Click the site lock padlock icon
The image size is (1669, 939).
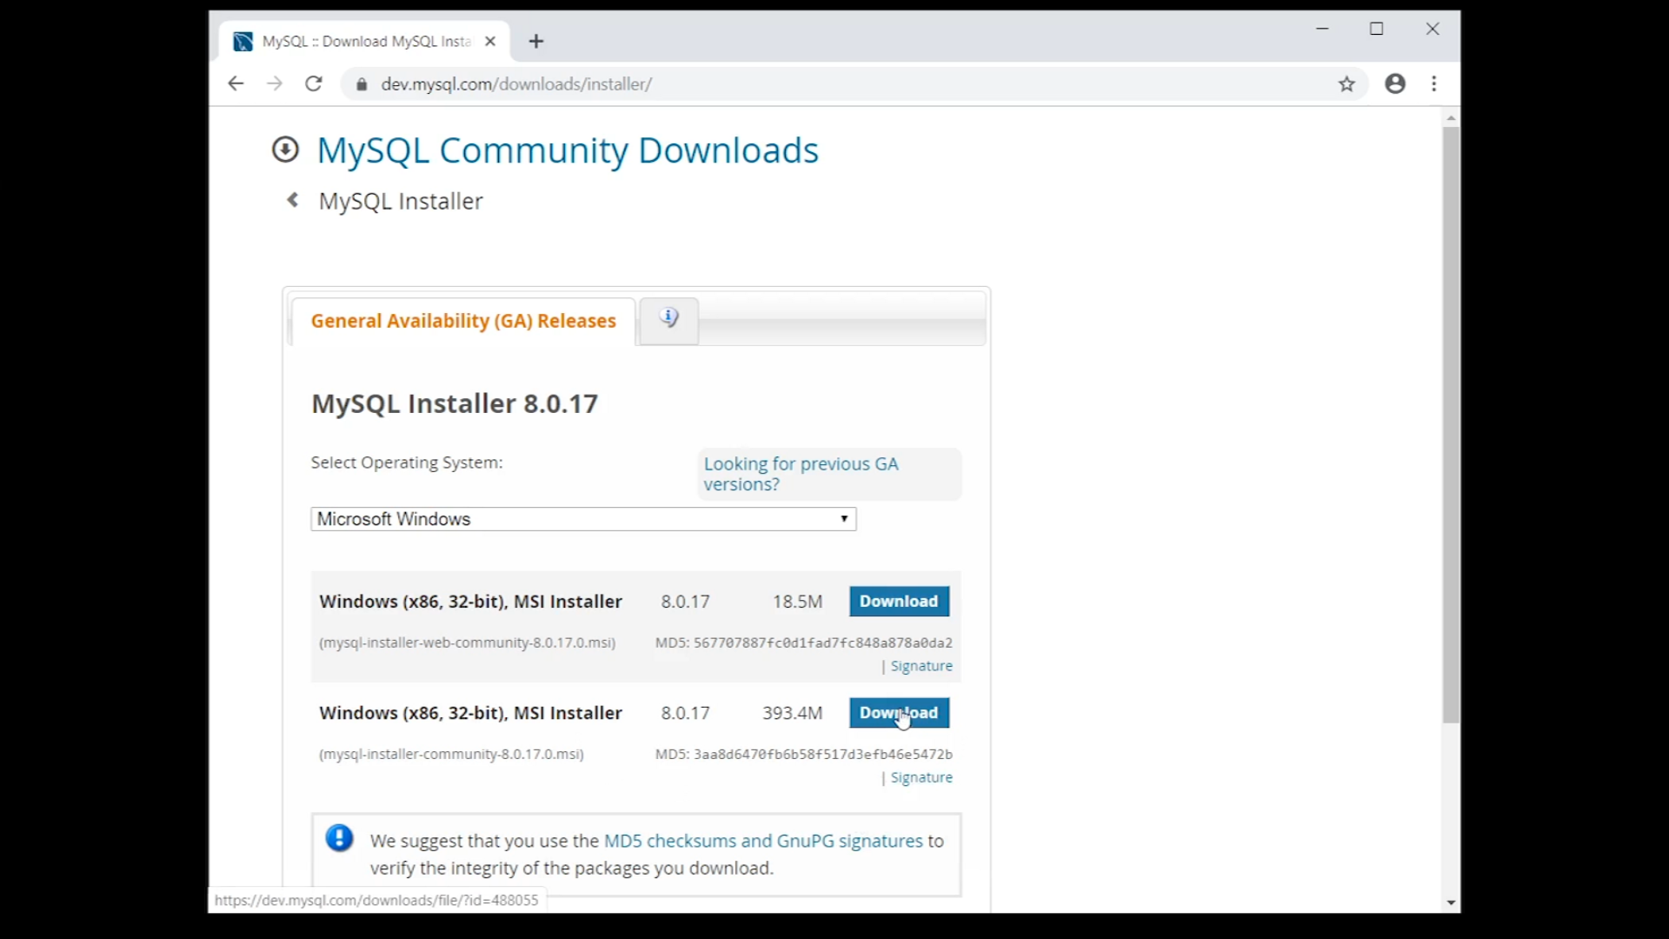(362, 84)
